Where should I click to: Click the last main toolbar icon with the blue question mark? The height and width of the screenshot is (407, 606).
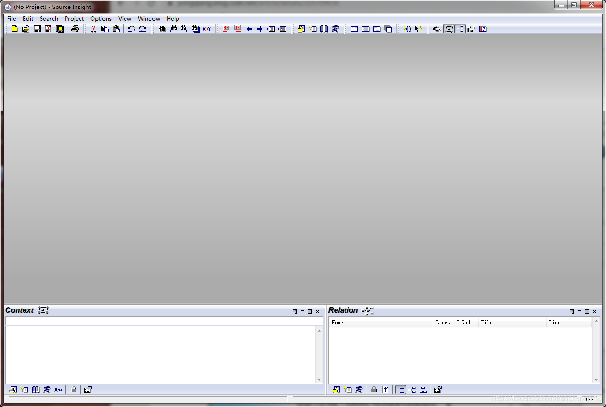coord(483,29)
